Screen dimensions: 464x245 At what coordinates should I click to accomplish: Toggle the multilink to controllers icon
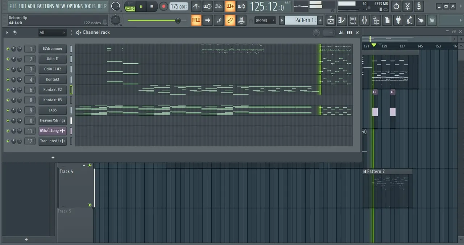[x=230, y=20]
